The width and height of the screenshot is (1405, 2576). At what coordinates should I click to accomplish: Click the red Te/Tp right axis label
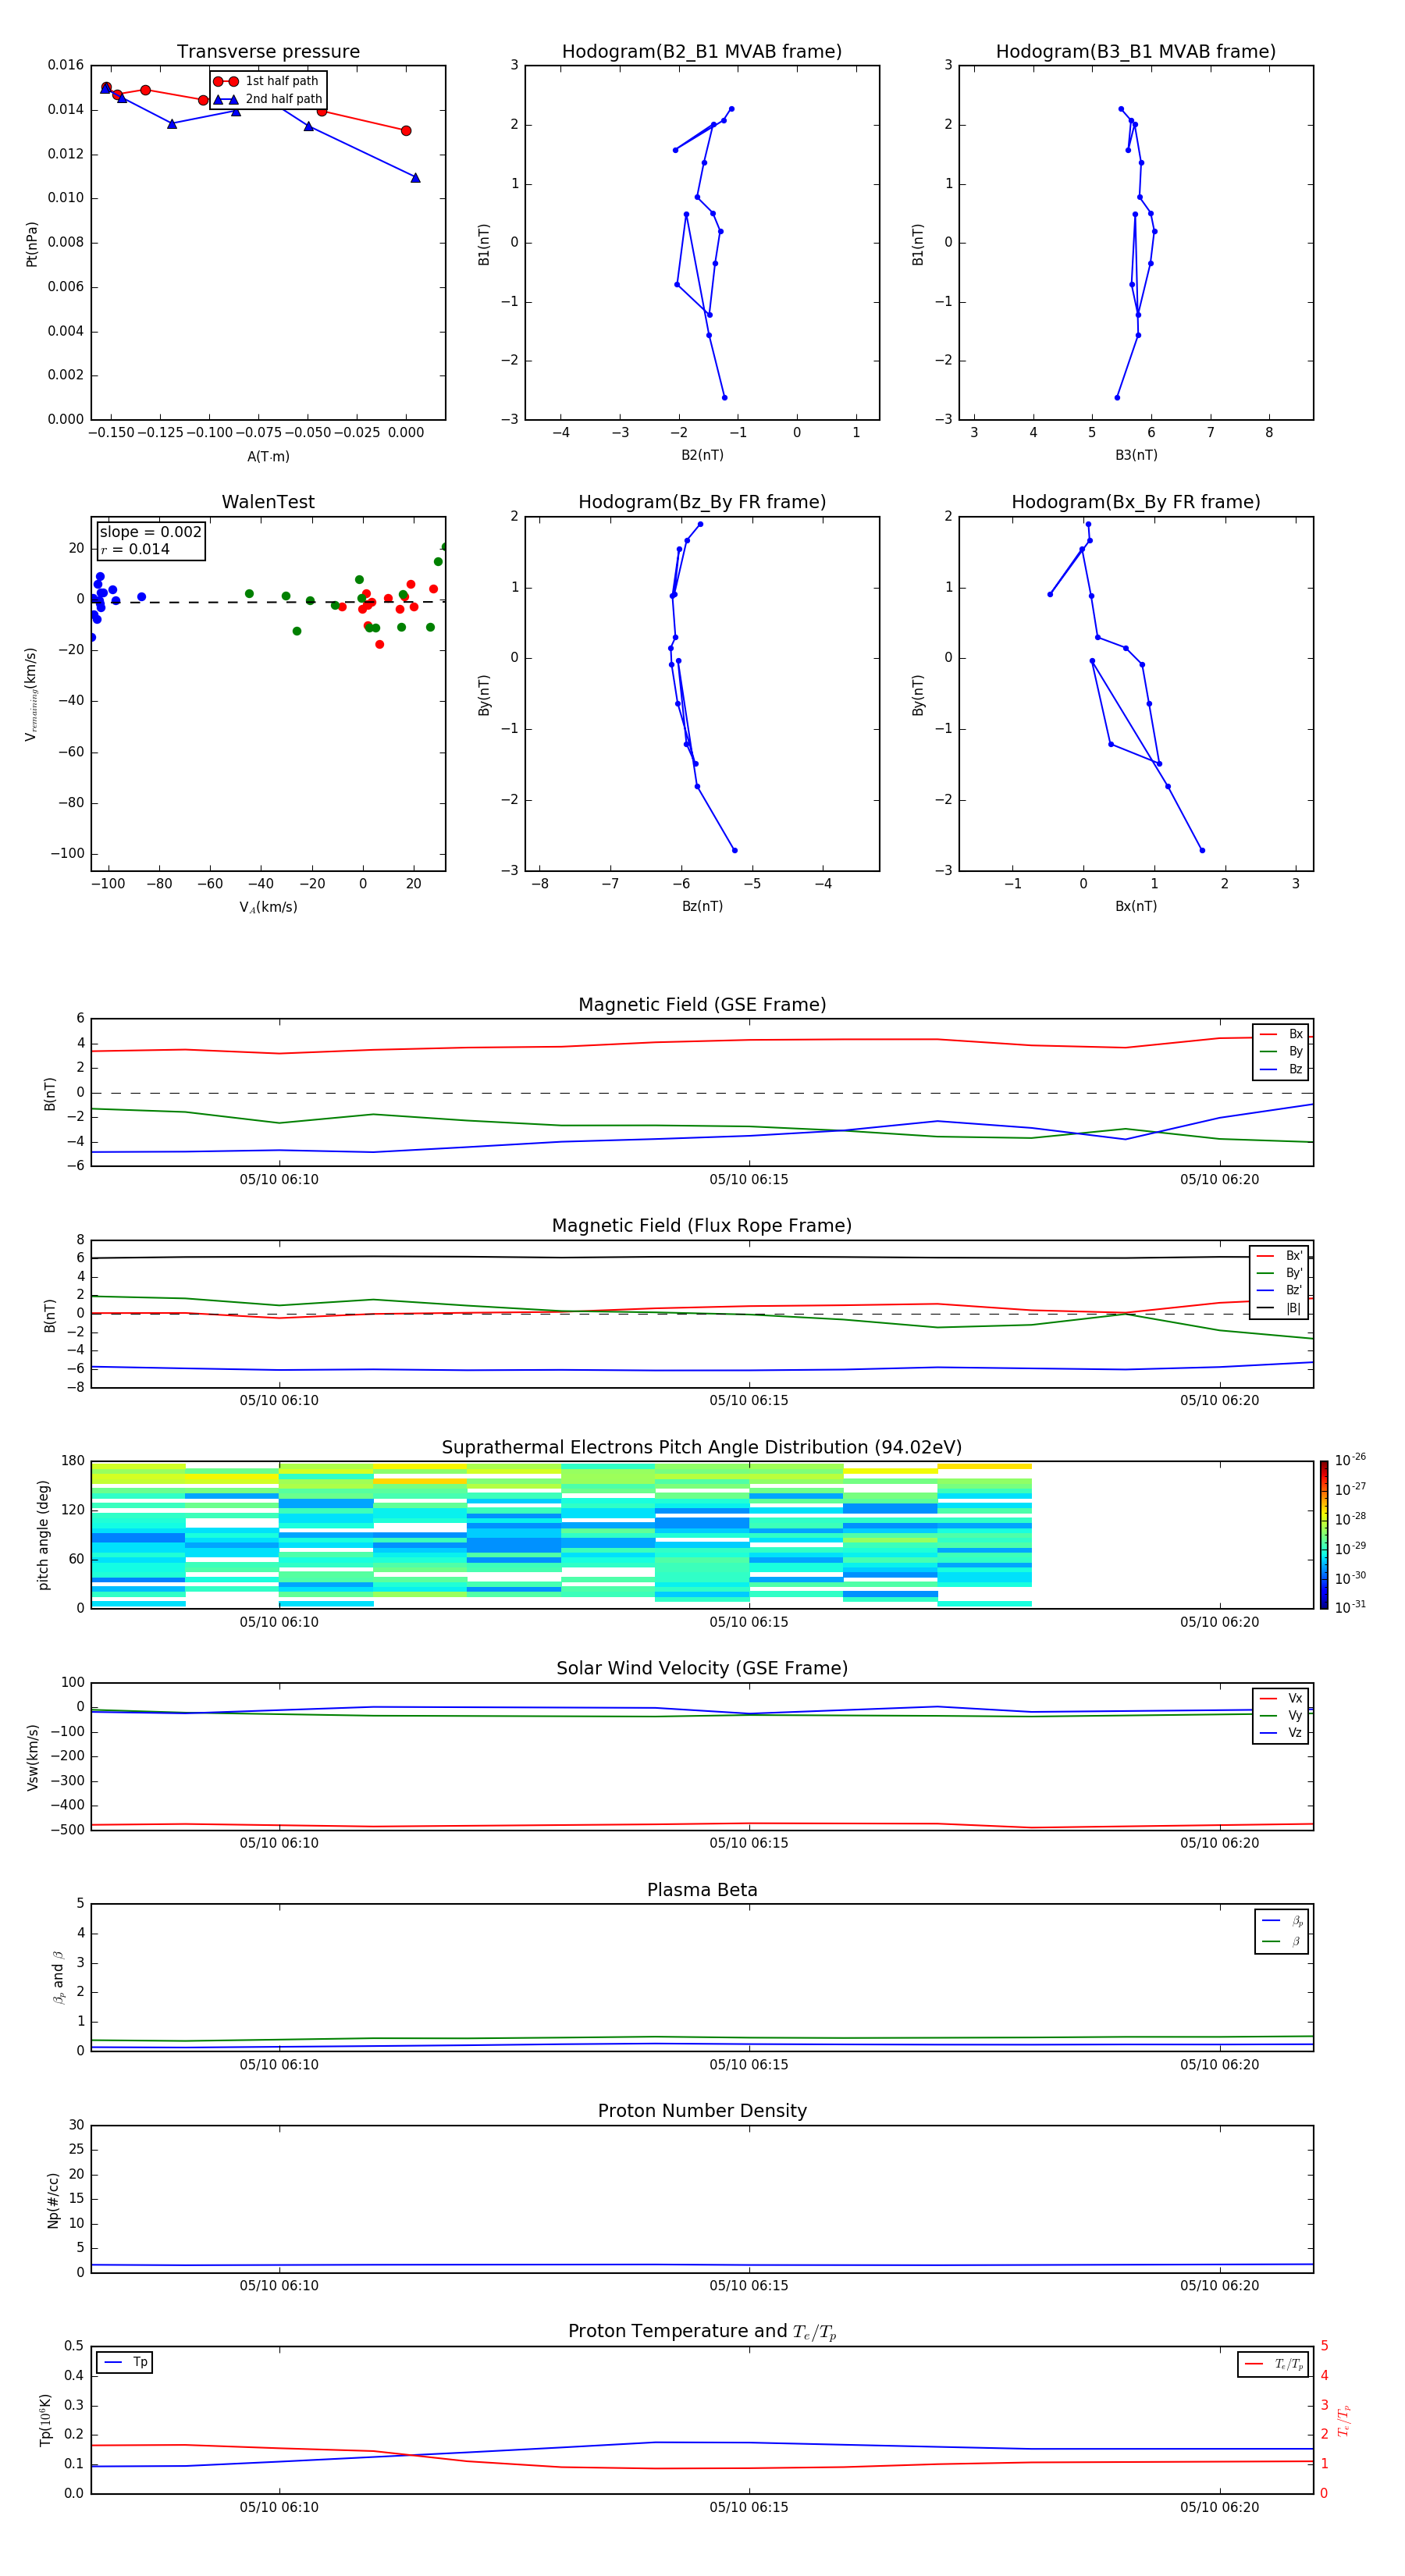(x=1344, y=2421)
